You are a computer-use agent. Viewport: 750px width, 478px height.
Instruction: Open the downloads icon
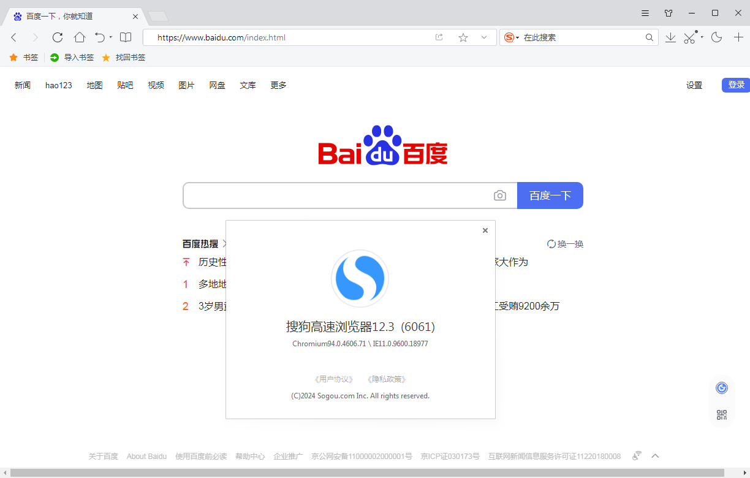(670, 37)
